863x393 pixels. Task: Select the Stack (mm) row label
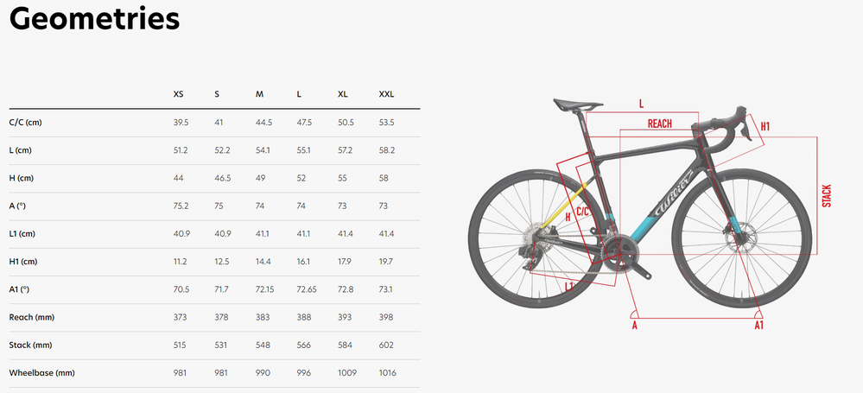pyautogui.click(x=33, y=345)
